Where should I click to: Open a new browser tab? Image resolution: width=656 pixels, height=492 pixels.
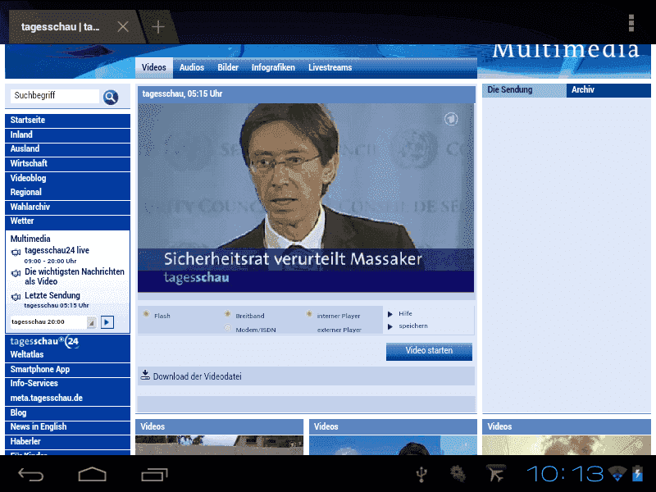(x=158, y=27)
